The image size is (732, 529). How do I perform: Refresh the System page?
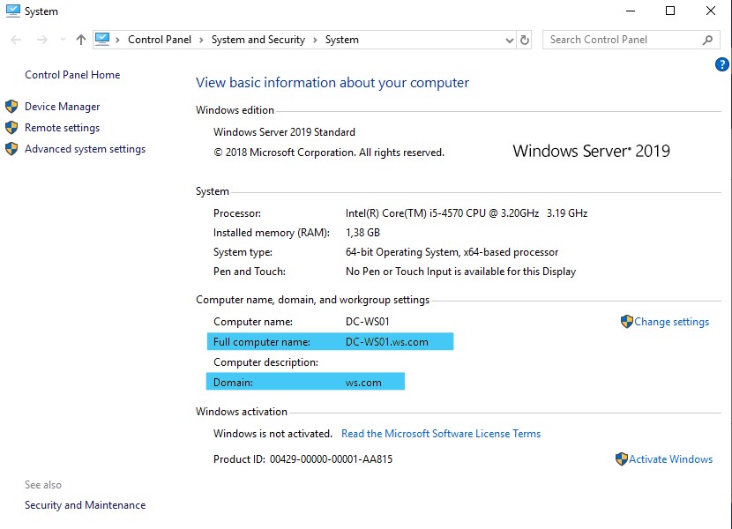click(x=525, y=41)
